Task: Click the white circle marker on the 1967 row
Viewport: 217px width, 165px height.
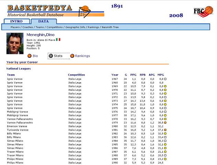Action: point(165,79)
